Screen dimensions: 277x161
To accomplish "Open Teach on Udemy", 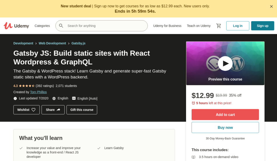I will (x=199, y=26).
